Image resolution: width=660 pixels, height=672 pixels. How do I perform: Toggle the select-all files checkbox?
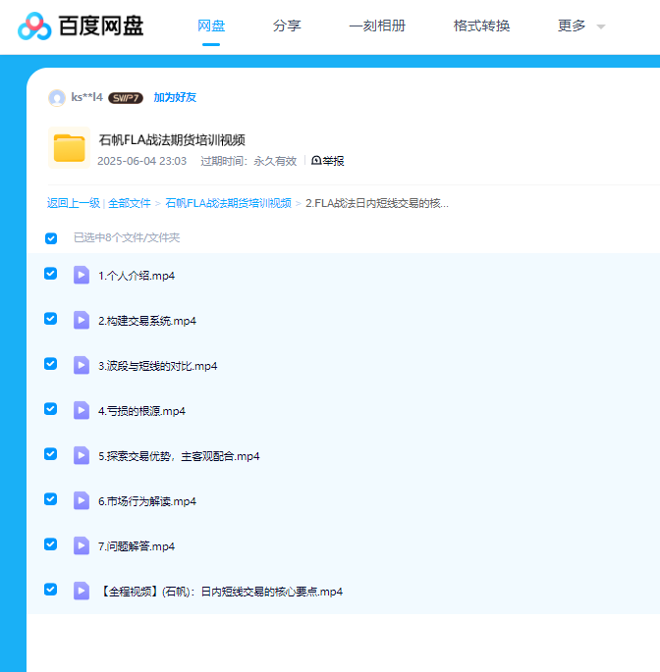tap(51, 238)
